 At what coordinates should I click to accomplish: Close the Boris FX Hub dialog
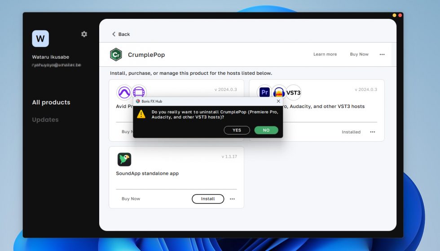[x=278, y=101]
